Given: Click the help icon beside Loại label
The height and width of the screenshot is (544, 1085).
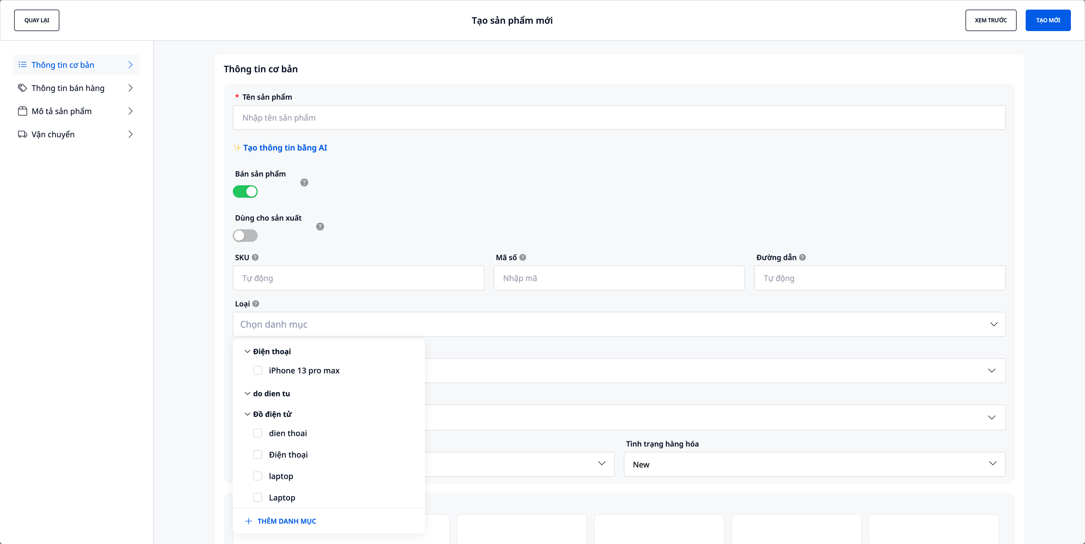Looking at the screenshot, I should coord(256,304).
